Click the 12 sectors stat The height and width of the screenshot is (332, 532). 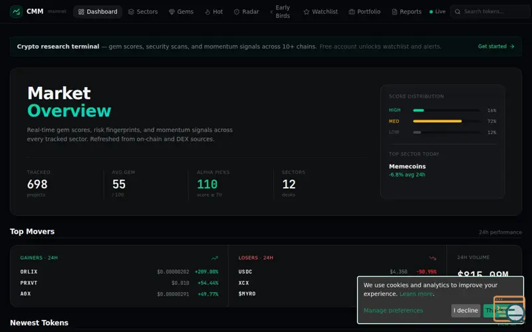tap(289, 185)
